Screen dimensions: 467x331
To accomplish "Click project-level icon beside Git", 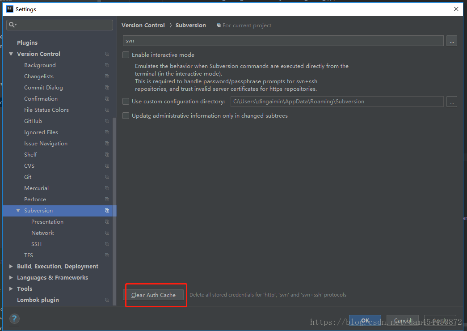I will coord(107,177).
